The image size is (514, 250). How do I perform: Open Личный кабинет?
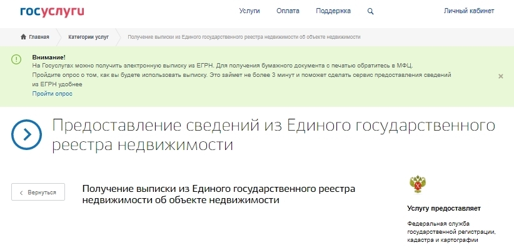coord(468,11)
